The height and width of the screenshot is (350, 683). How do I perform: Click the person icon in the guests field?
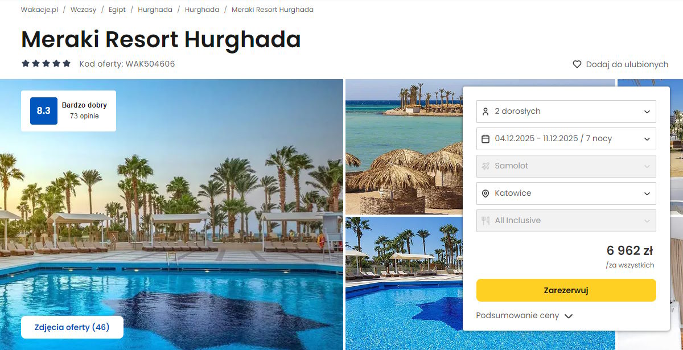(485, 112)
